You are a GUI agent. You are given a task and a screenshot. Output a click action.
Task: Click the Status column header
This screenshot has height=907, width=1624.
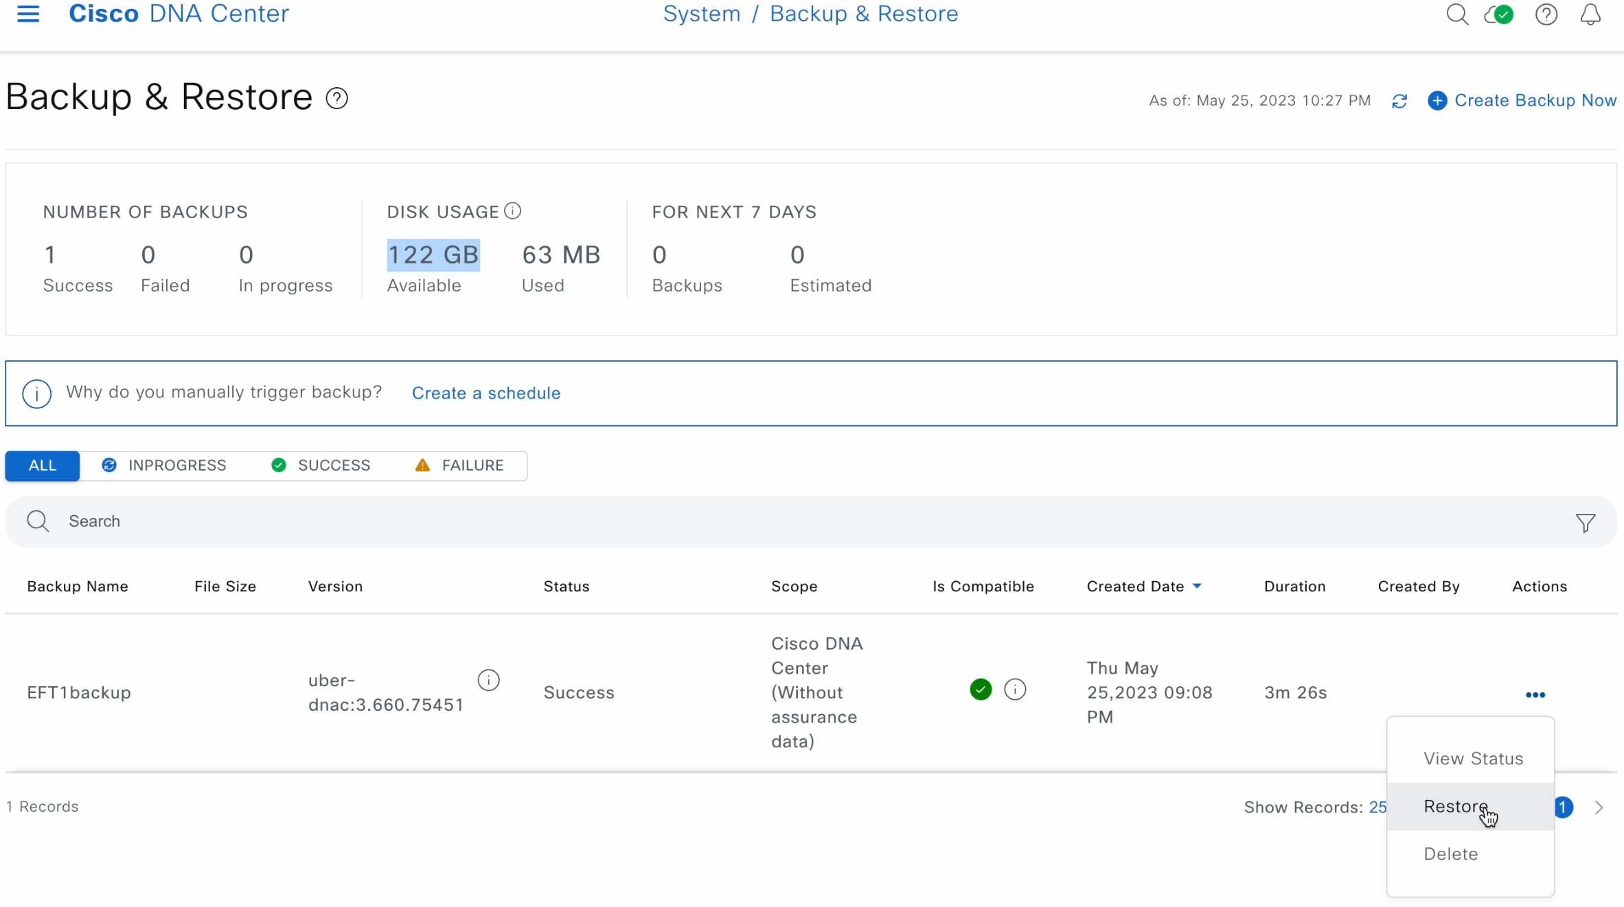pyautogui.click(x=567, y=587)
